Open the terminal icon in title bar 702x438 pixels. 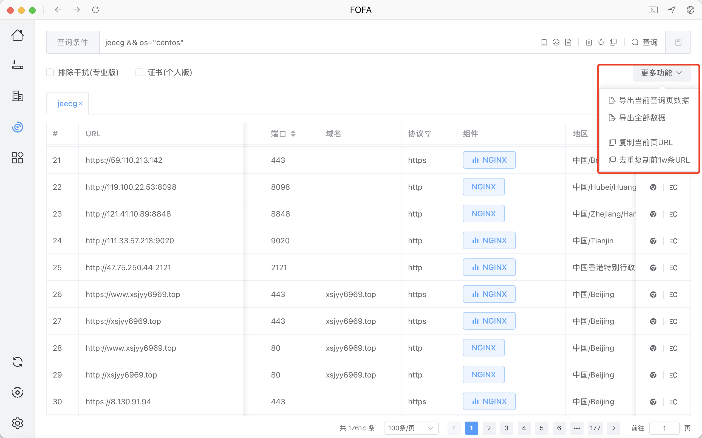click(x=653, y=10)
